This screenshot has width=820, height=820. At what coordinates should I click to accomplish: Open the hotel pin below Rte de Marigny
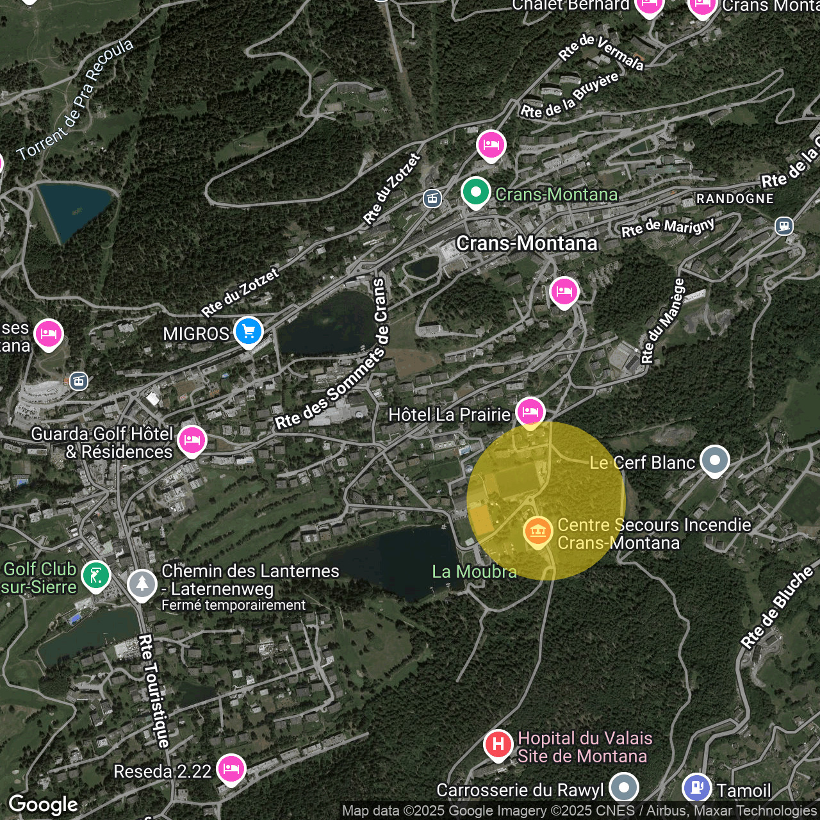(564, 290)
